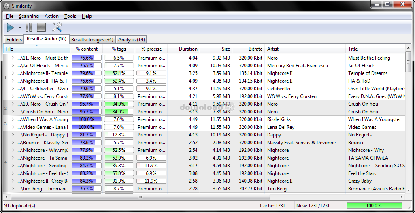The width and height of the screenshot is (415, 213).
Task: Click the 202.77 Kbit bitrate cell
Action: tap(251, 189)
